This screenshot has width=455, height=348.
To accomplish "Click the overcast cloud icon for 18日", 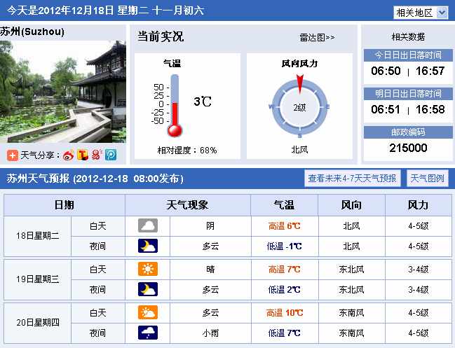I will click(148, 226).
